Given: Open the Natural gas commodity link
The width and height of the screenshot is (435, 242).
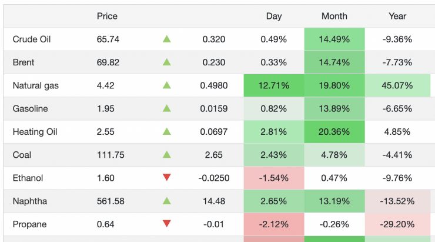Looking at the screenshot, I should 35,85.
